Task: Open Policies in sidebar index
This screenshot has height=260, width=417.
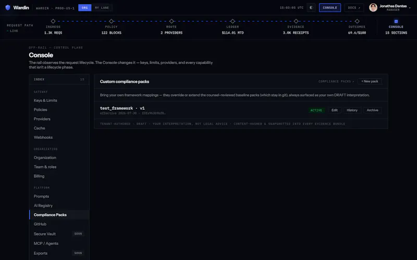Action: pos(59,110)
